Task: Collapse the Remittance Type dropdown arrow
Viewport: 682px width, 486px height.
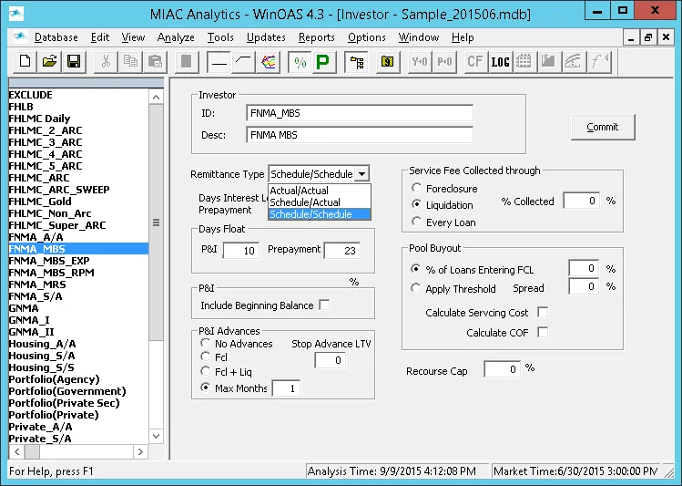Action: tap(361, 174)
